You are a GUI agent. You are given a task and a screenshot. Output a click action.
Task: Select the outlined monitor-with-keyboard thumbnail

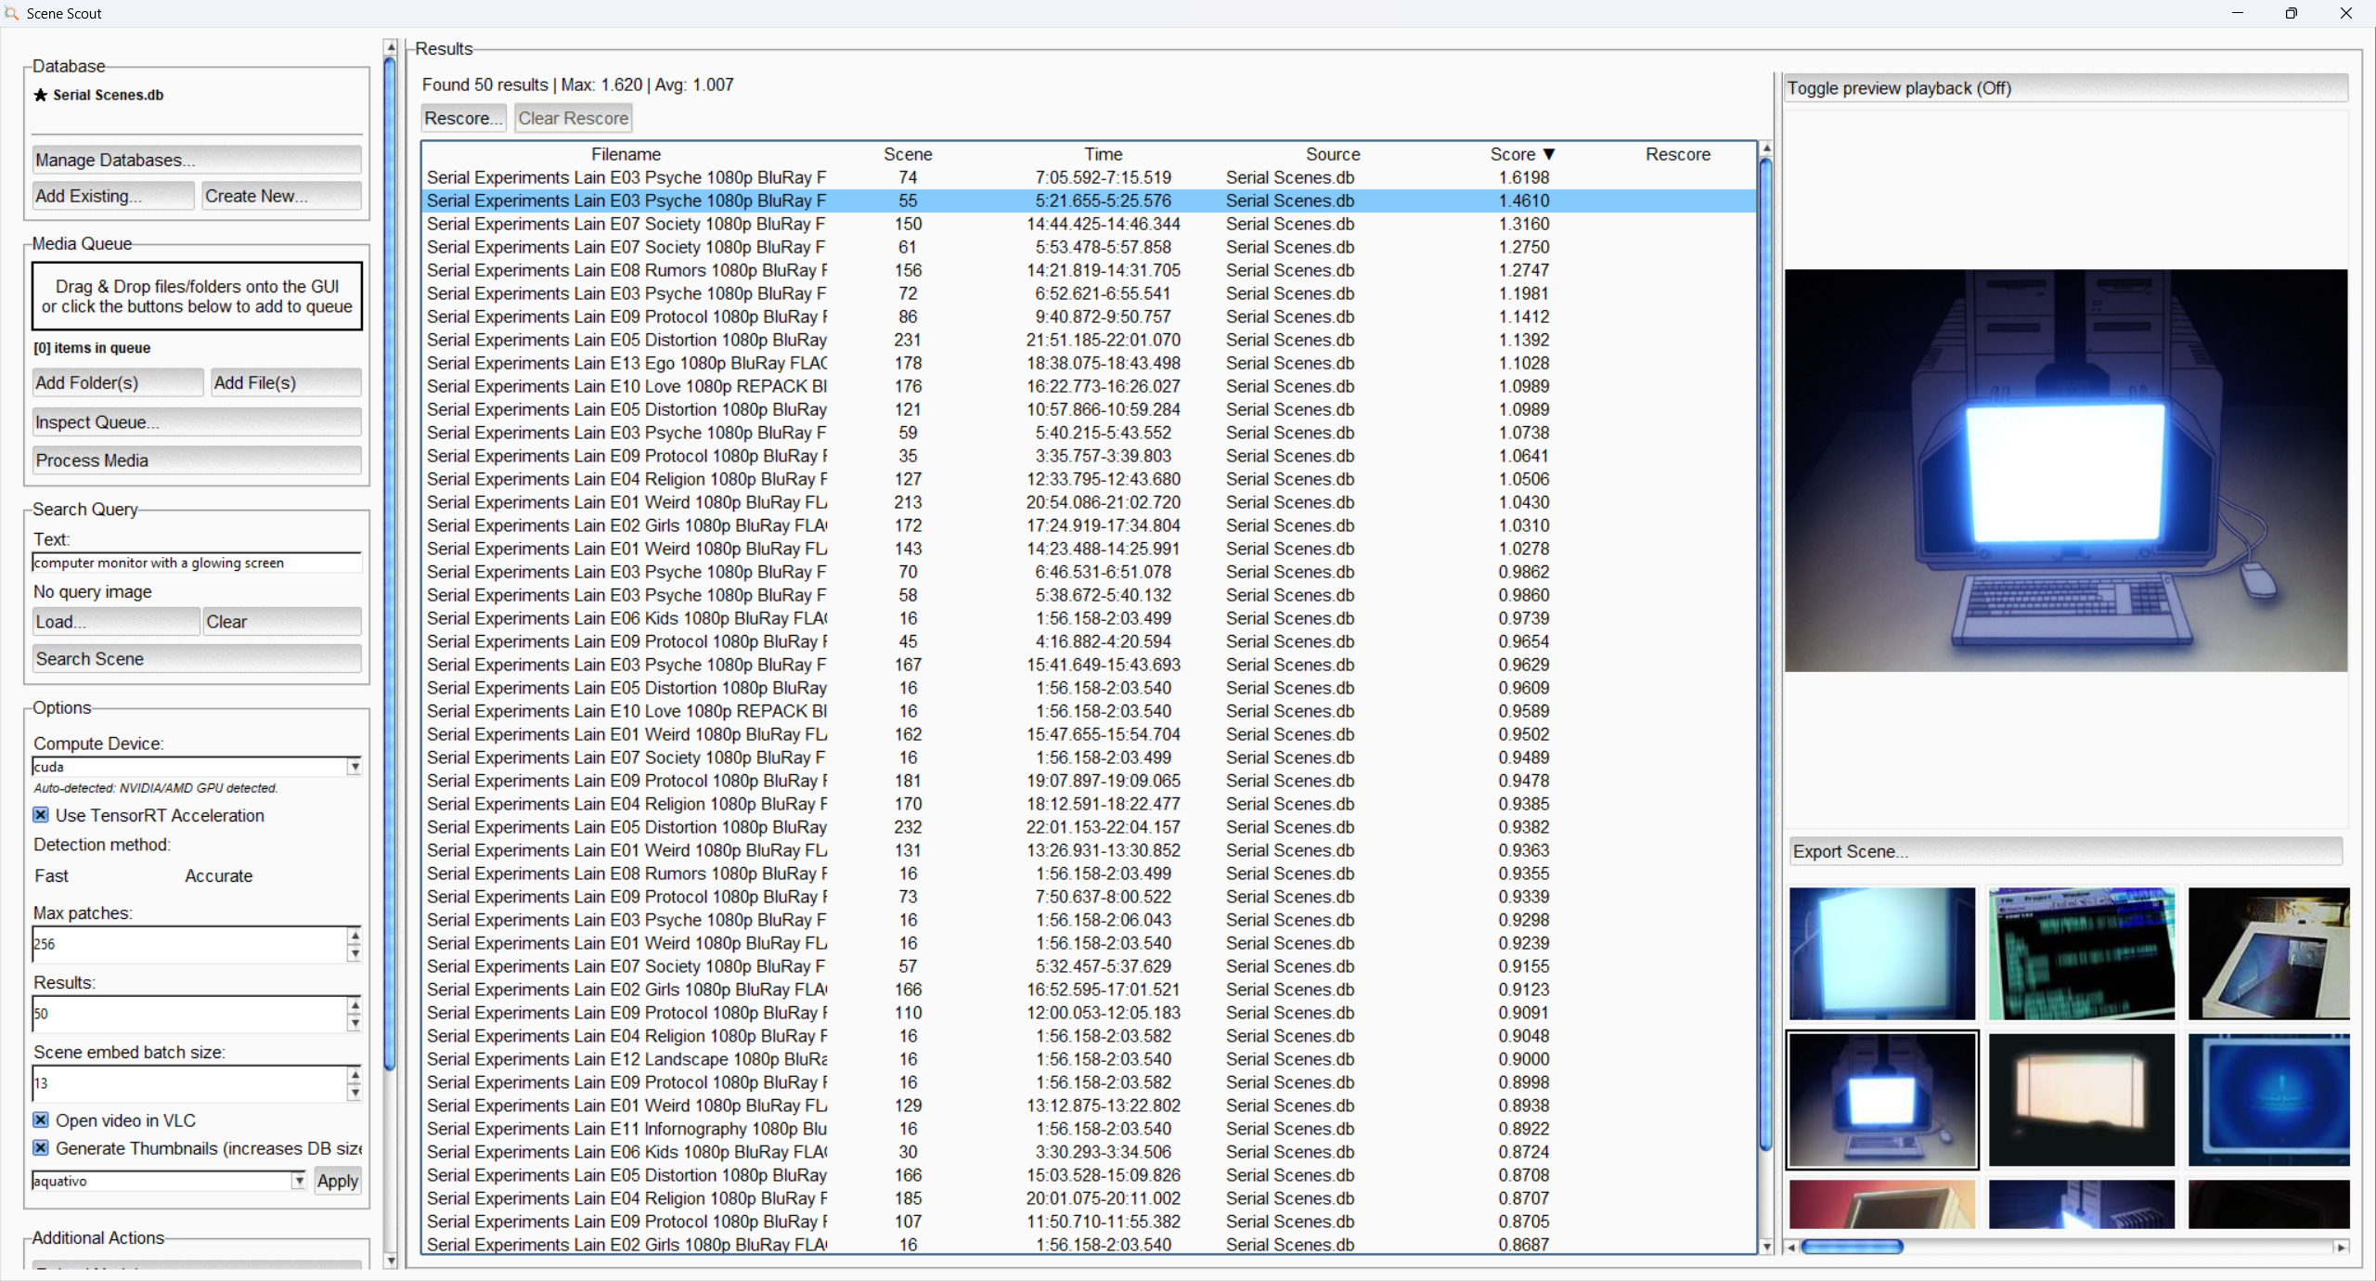[1882, 1100]
